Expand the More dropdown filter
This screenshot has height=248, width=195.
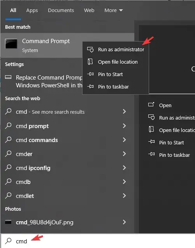coord(114,10)
